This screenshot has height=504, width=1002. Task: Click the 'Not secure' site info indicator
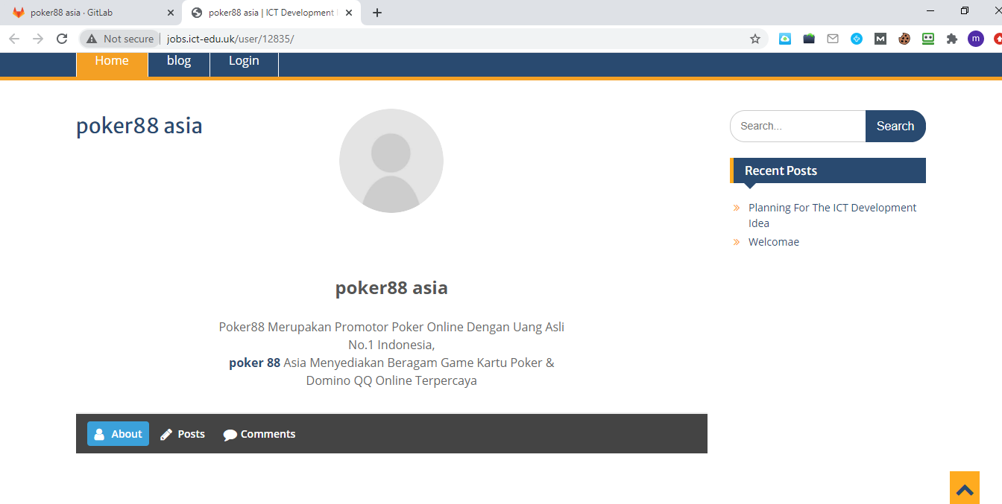click(120, 39)
